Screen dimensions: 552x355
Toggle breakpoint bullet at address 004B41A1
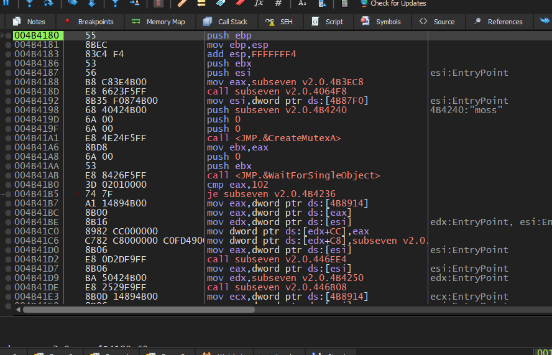pyautogui.click(x=7, y=138)
